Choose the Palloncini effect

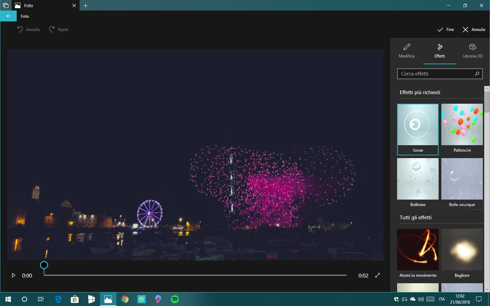pos(462,129)
